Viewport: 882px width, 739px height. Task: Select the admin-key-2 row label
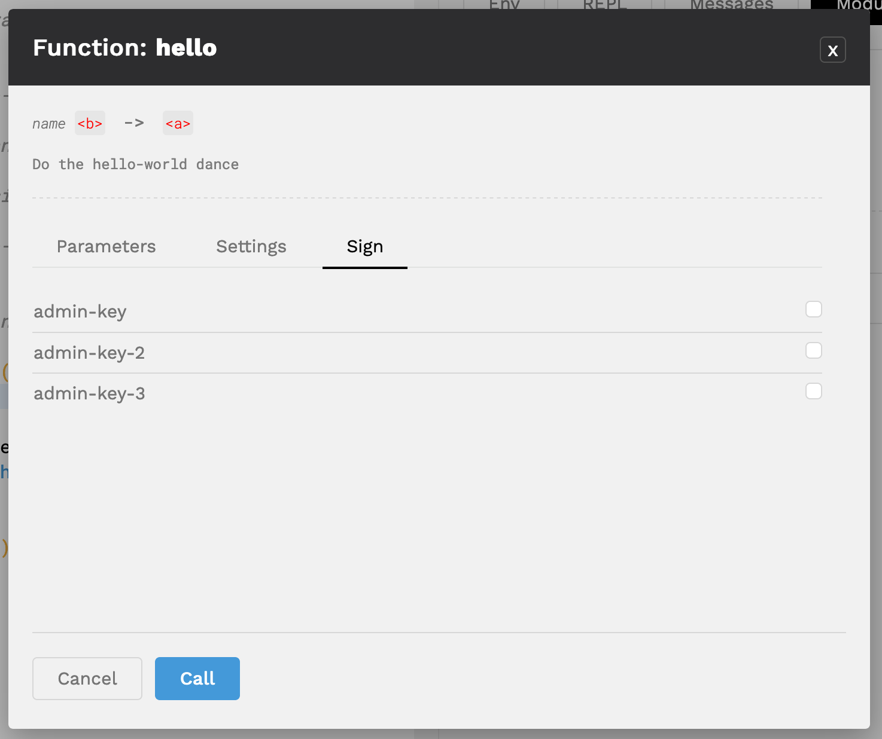click(89, 353)
